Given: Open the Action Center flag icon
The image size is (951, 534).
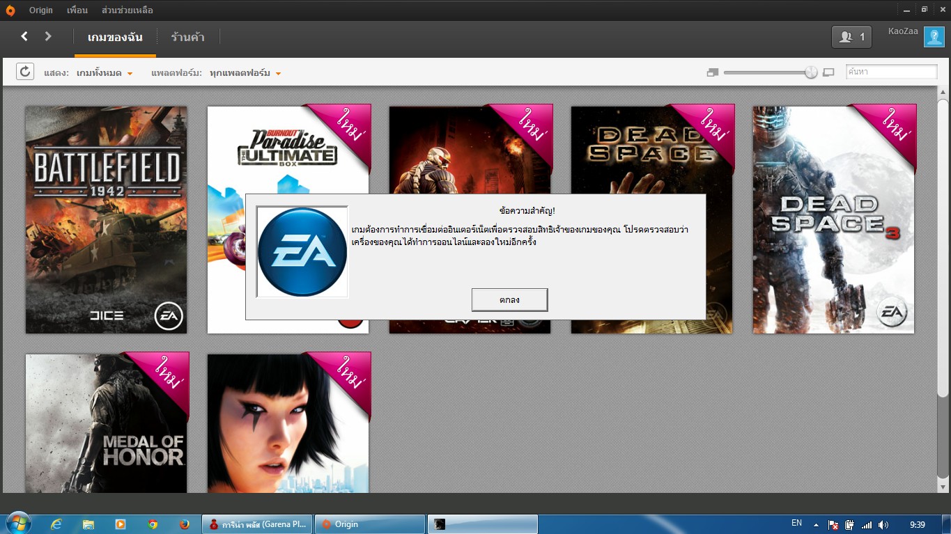Looking at the screenshot, I should point(833,524).
